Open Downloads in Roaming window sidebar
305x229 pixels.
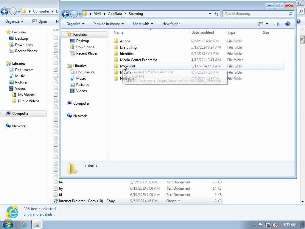[x=85, y=47]
